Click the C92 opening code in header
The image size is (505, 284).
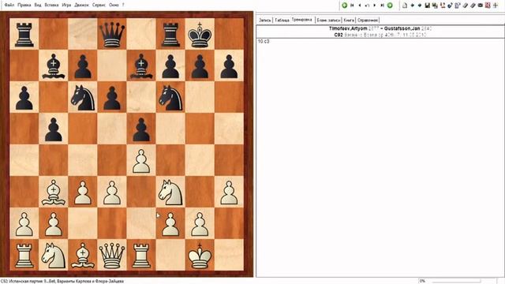339,35
